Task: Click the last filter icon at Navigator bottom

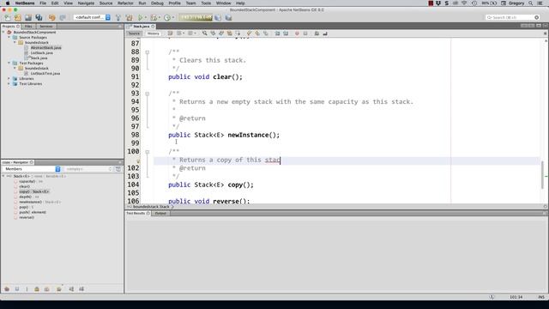Action: (x=81, y=289)
